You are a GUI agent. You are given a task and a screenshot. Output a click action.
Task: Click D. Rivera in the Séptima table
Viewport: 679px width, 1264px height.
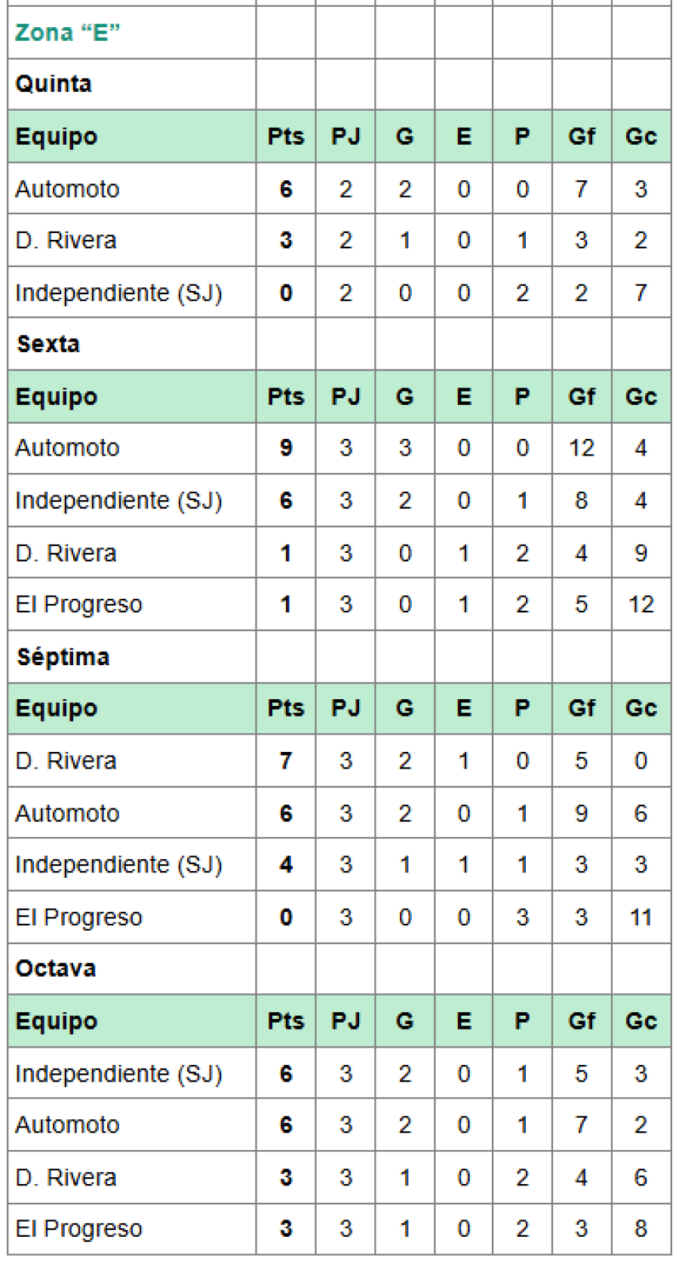(66, 760)
